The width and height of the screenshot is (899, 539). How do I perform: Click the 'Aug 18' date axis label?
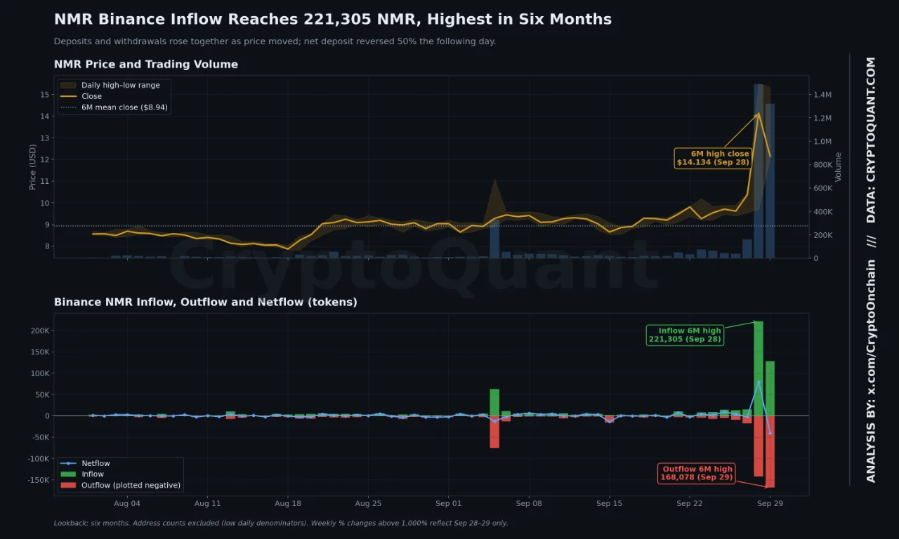tap(288, 503)
